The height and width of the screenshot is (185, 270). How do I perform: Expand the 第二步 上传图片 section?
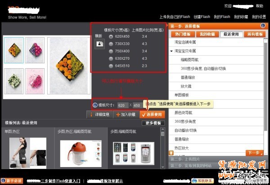point(187,159)
